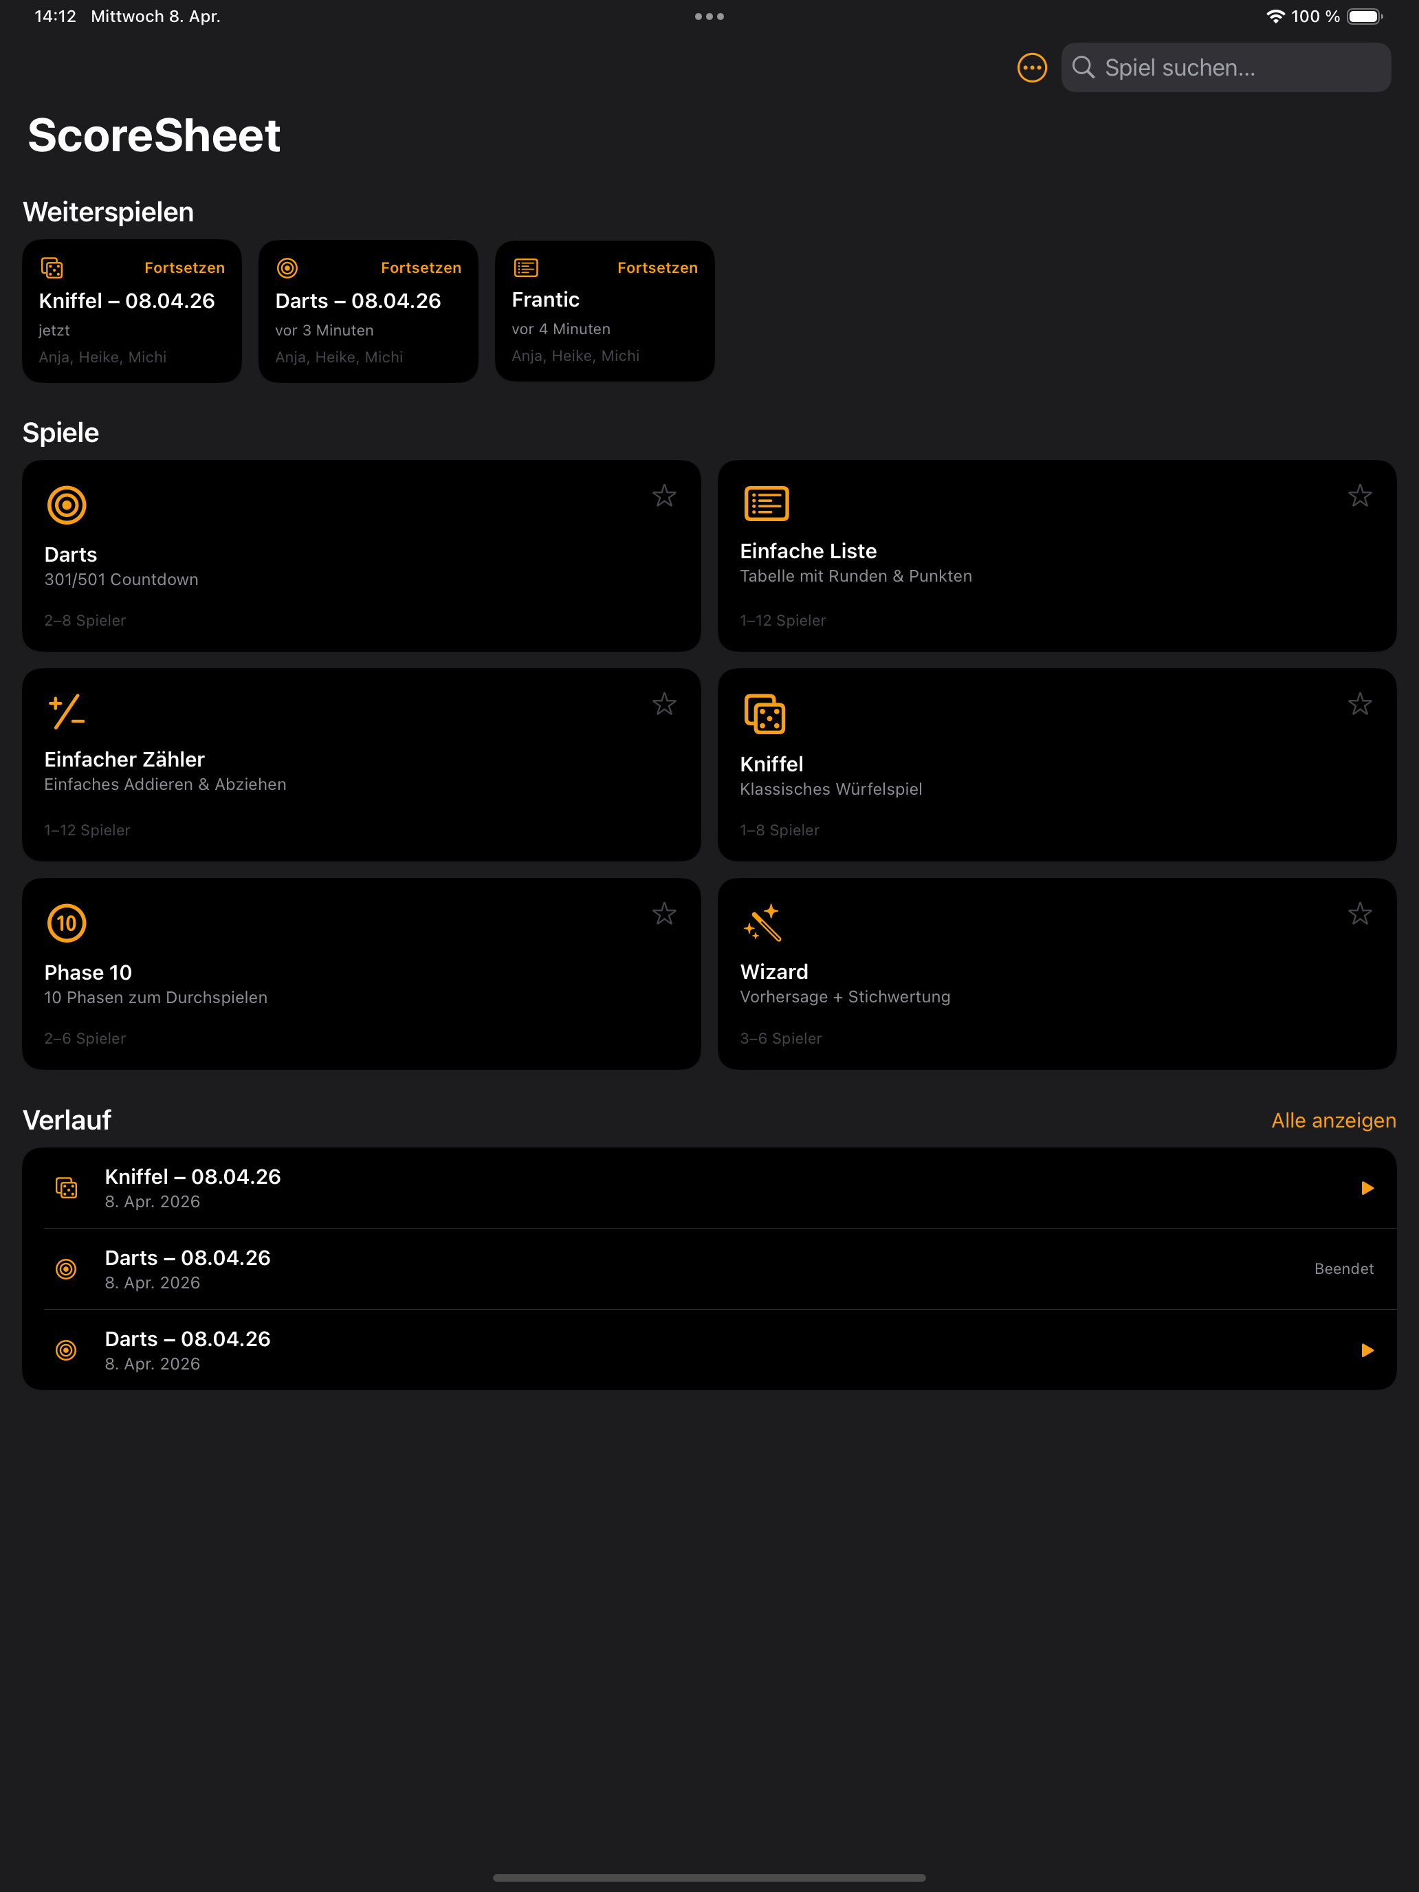
Task: Tap the dice icon in the Verlauf Kniffel row
Action: click(66, 1188)
